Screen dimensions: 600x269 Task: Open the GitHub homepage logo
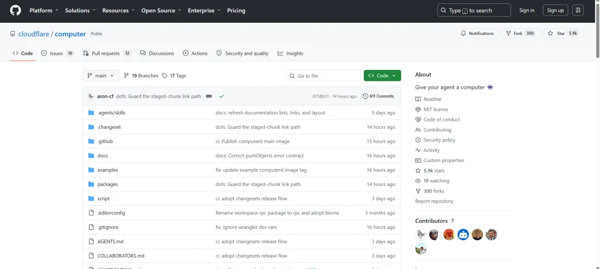(x=16, y=11)
